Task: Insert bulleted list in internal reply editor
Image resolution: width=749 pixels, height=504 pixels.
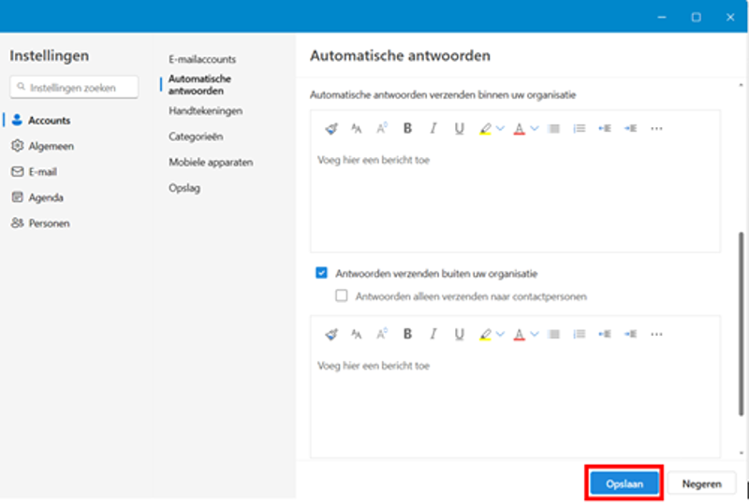Action: point(553,128)
